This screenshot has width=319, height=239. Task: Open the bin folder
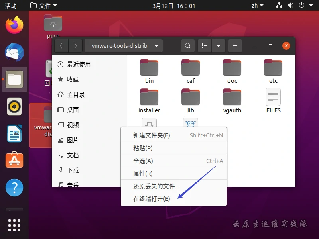click(x=149, y=71)
